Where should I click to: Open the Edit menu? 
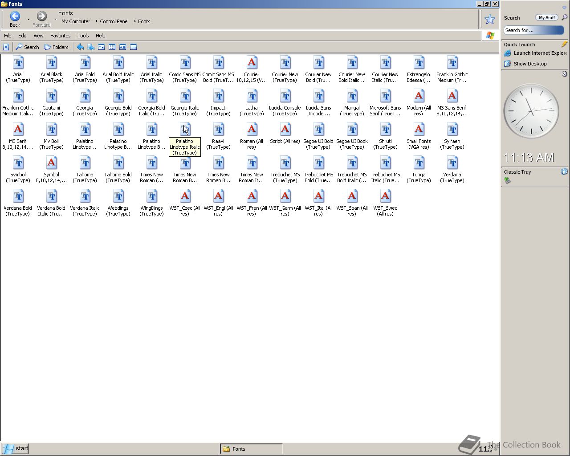pos(22,36)
